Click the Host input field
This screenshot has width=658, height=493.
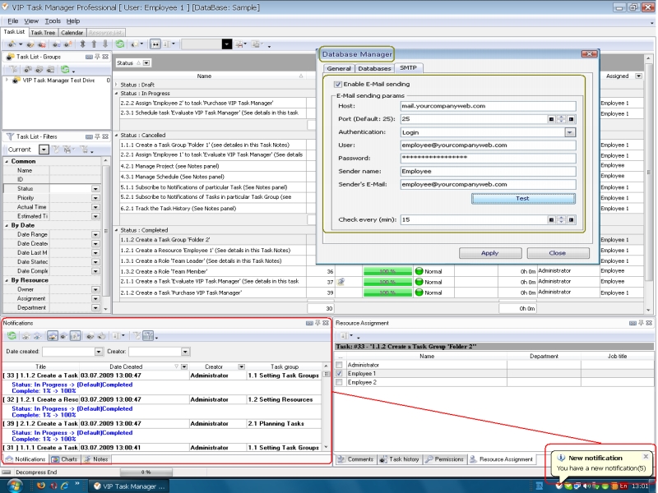click(x=487, y=106)
